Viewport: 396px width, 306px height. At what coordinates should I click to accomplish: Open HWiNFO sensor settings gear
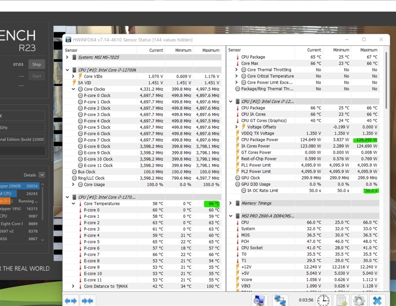(359, 301)
